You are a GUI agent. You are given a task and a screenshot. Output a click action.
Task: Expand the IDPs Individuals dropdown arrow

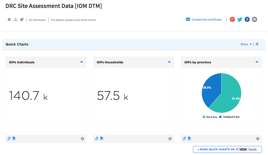(x=81, y=62)
